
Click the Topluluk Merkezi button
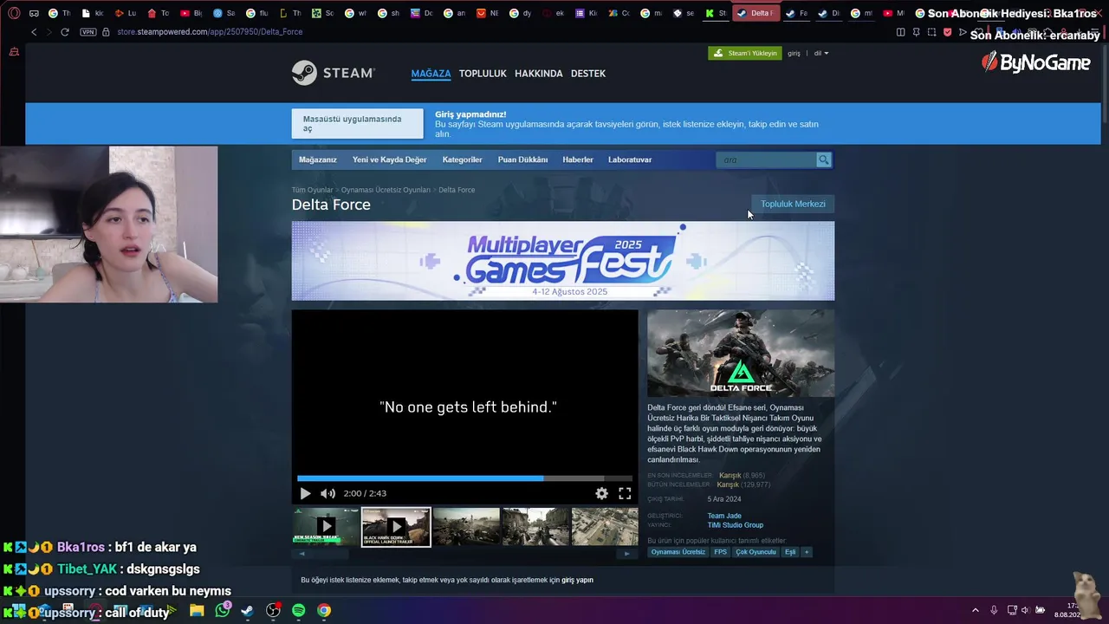point(793,204)
